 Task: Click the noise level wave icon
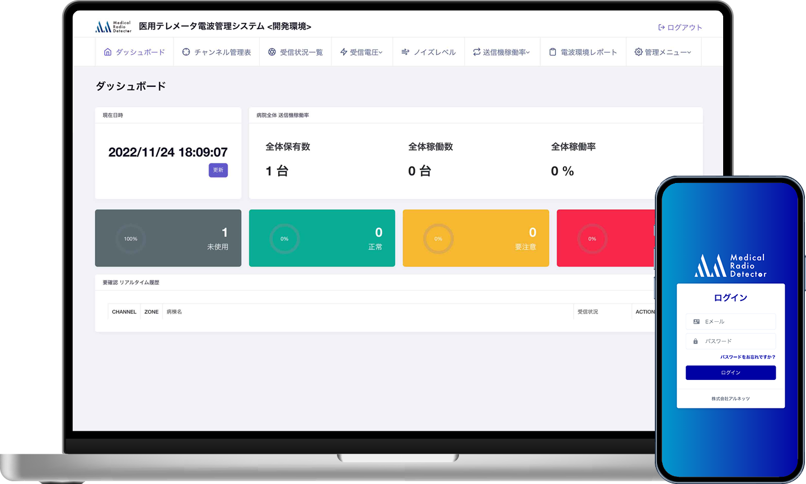(x=405, y=52)
